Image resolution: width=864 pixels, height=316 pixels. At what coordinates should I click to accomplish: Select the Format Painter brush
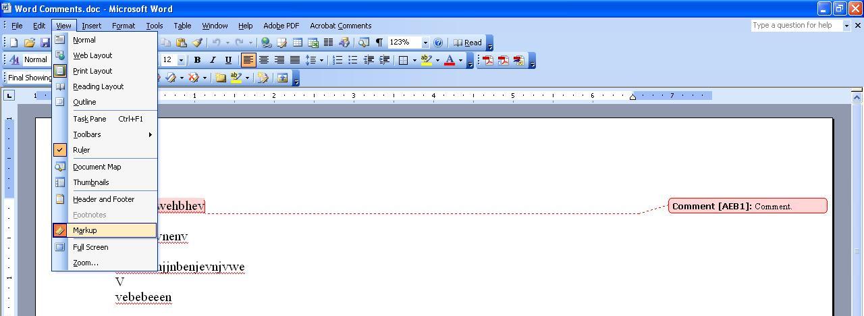[197, 43]
